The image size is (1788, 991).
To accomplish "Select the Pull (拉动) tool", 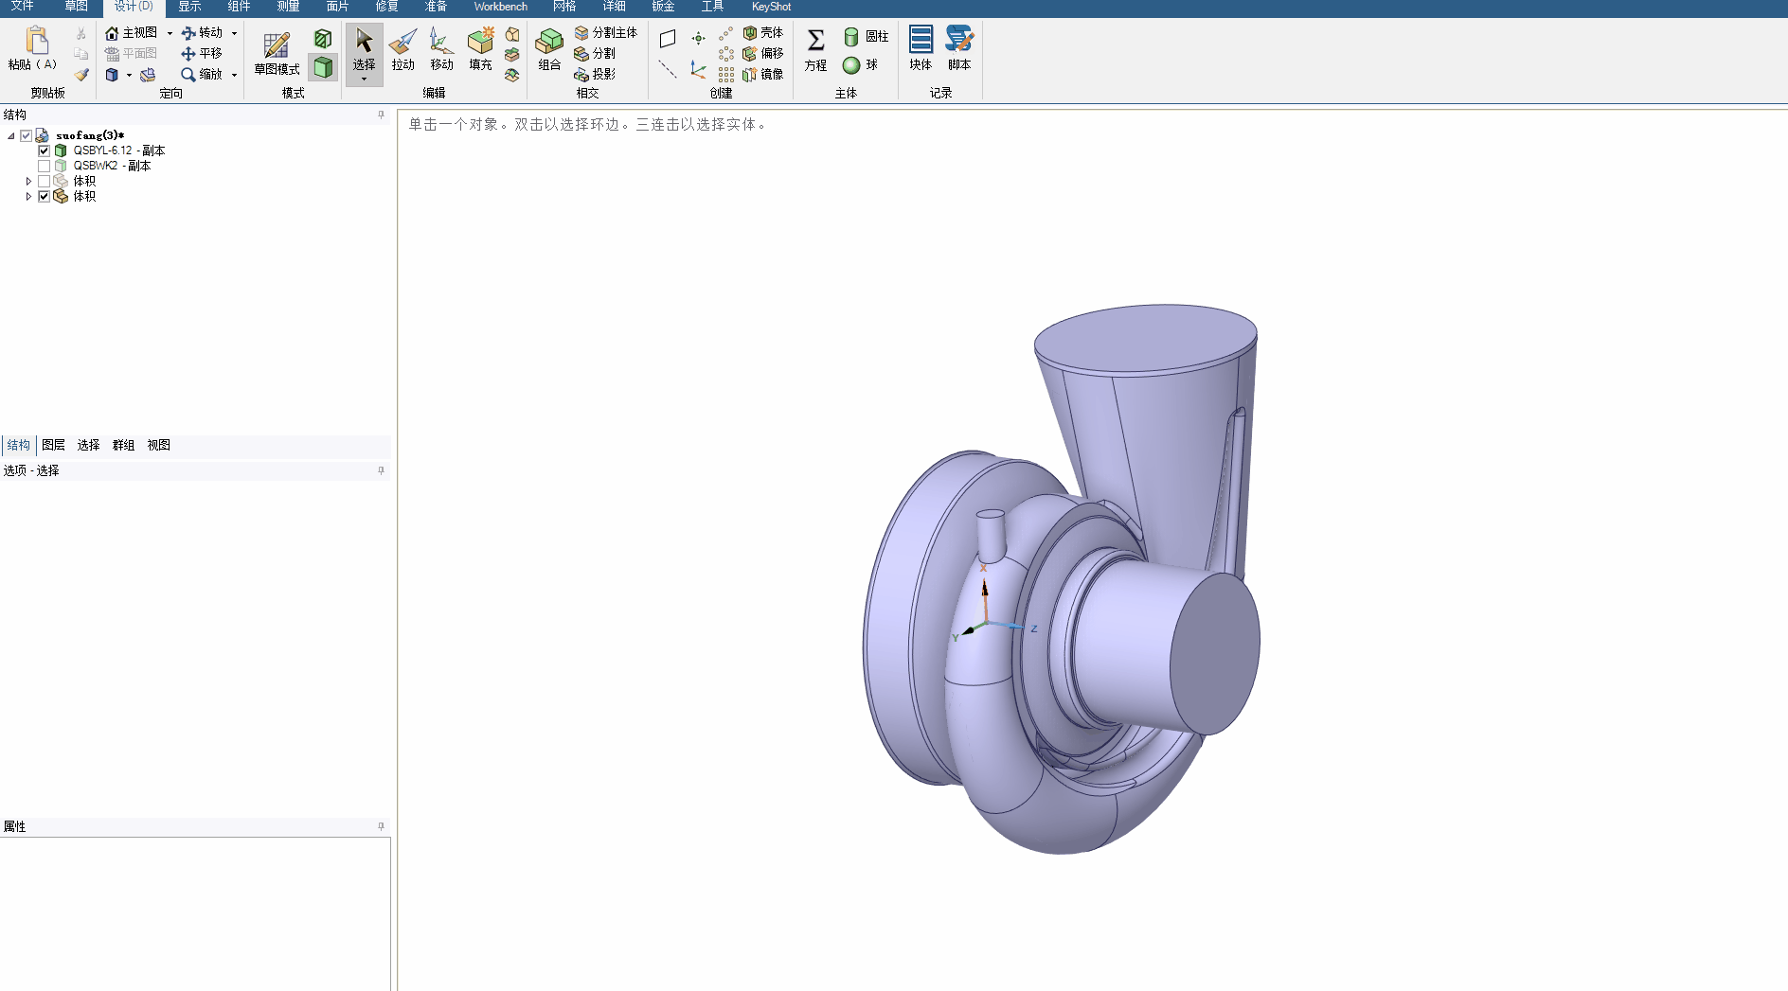I will tap(402, 50).
